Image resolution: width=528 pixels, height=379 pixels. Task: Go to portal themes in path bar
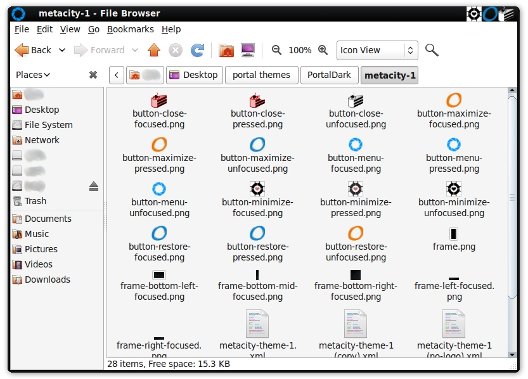click(261, 75)
